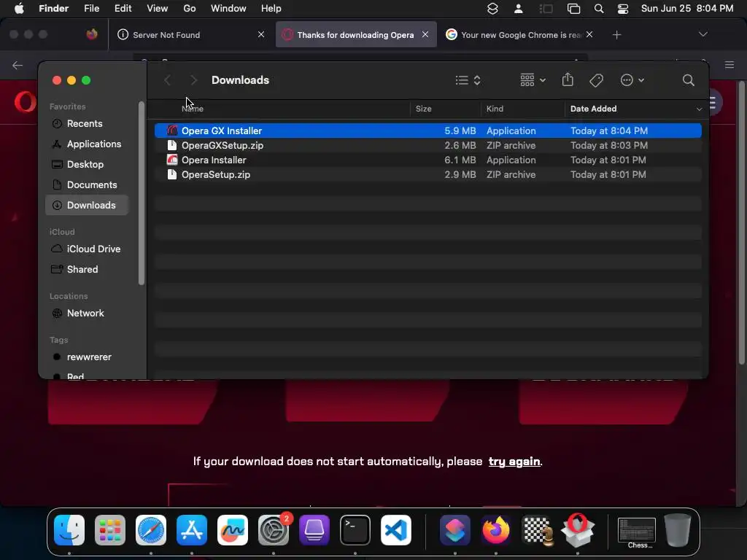Viewport: 747px width, 560px height.
Task: Click the menu bar date and time
Action: click(x=687, y=9)
